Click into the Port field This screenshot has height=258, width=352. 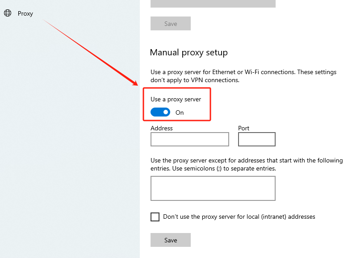pyautogui.click(x=256, y=140)
